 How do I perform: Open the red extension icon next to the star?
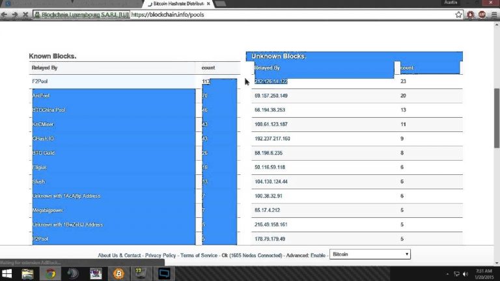(x=470, y=15)
